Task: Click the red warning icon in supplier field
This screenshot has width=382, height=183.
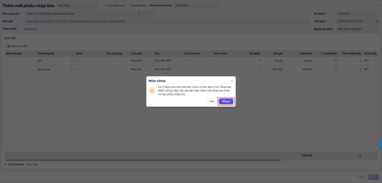Action: [139, 14]
